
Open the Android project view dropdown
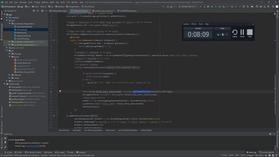coord(10,11)
